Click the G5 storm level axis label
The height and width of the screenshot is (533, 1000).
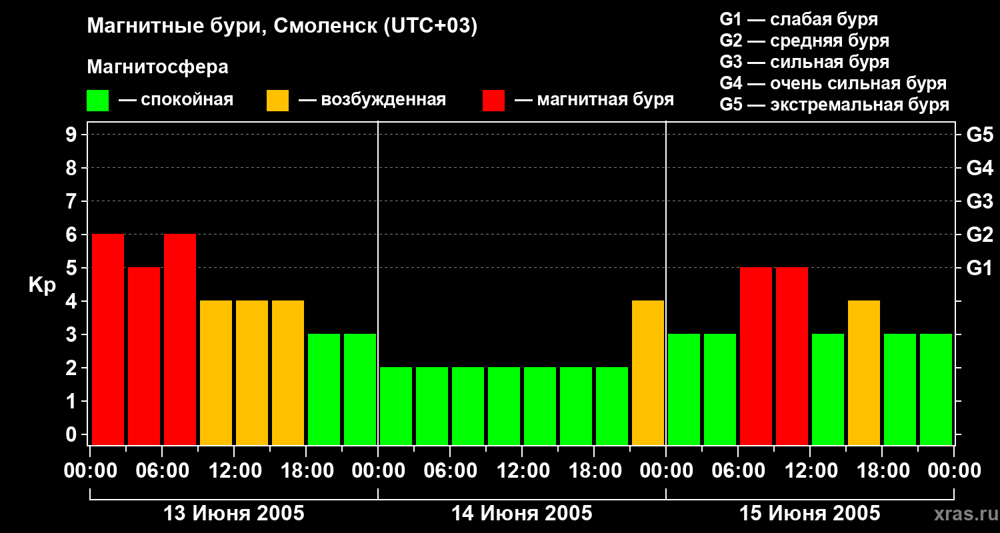pos(979,135)
